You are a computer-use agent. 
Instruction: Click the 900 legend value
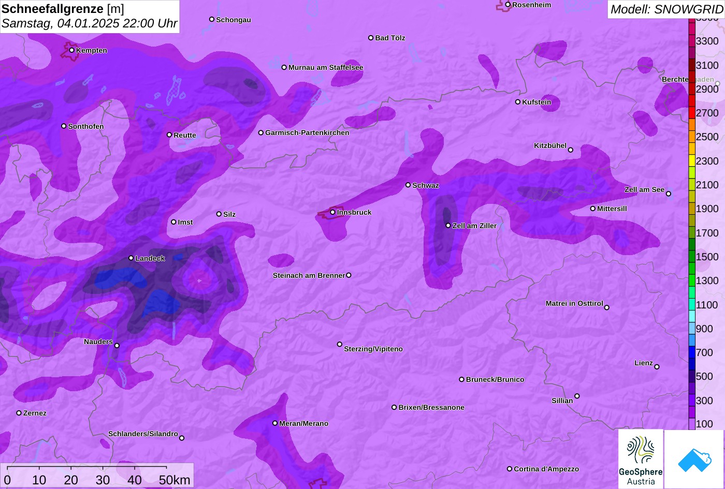pyautogui.click(x=705, y=329)
